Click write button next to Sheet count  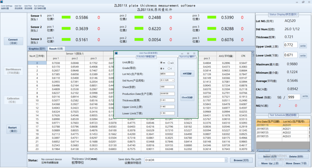tap(305, 96)
